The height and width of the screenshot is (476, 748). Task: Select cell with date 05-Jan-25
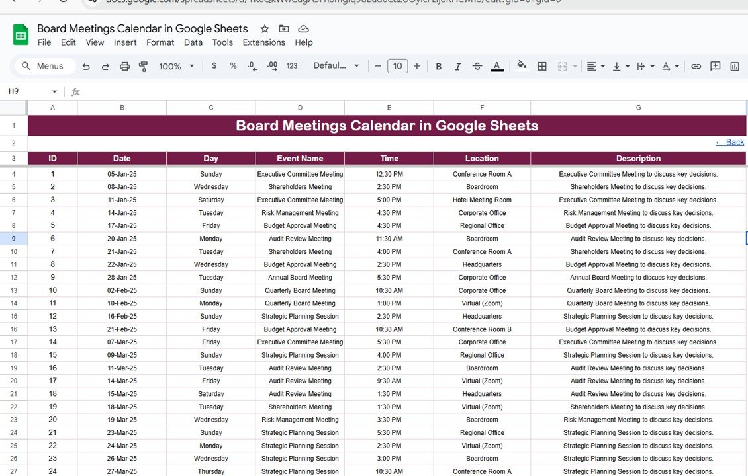(122, 174)
